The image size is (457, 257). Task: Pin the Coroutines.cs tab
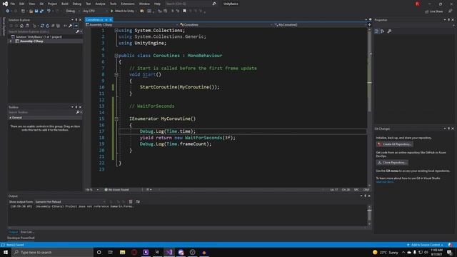pos(106,20)
